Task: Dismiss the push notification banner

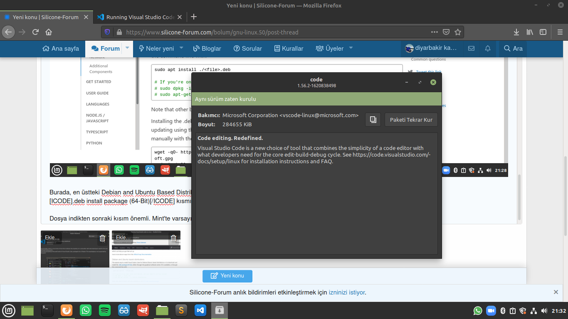Action: (x=556, y=292)
